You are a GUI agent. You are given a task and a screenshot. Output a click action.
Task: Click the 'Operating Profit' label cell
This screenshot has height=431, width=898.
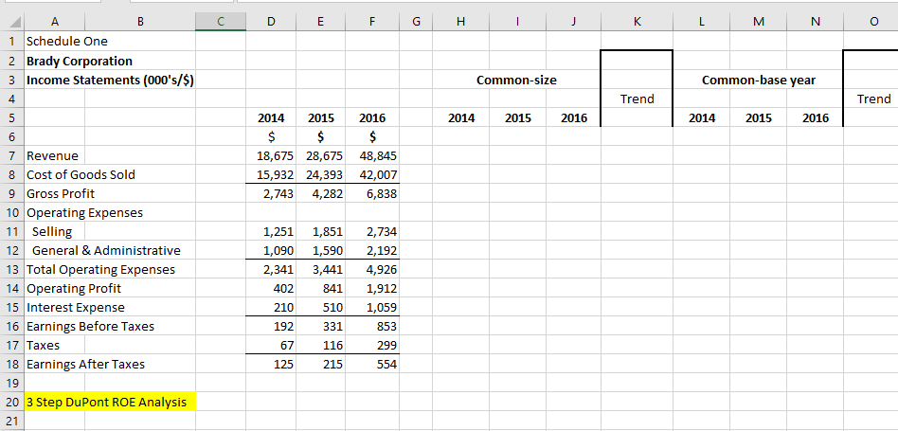[x=74, y=289]
